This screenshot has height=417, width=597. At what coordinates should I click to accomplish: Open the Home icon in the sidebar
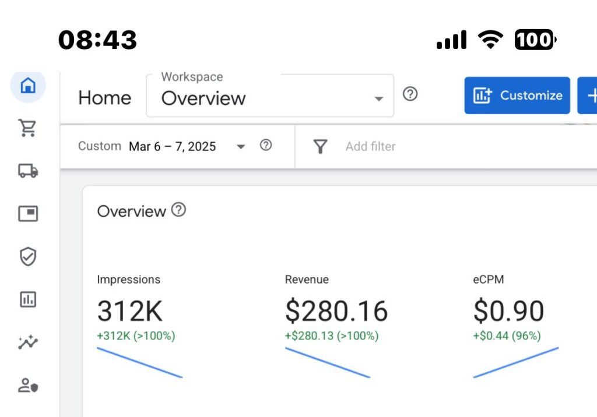click(x=28, y=86)
